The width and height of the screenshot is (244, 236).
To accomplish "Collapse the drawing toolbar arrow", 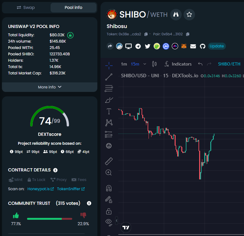I will point(116,221).
